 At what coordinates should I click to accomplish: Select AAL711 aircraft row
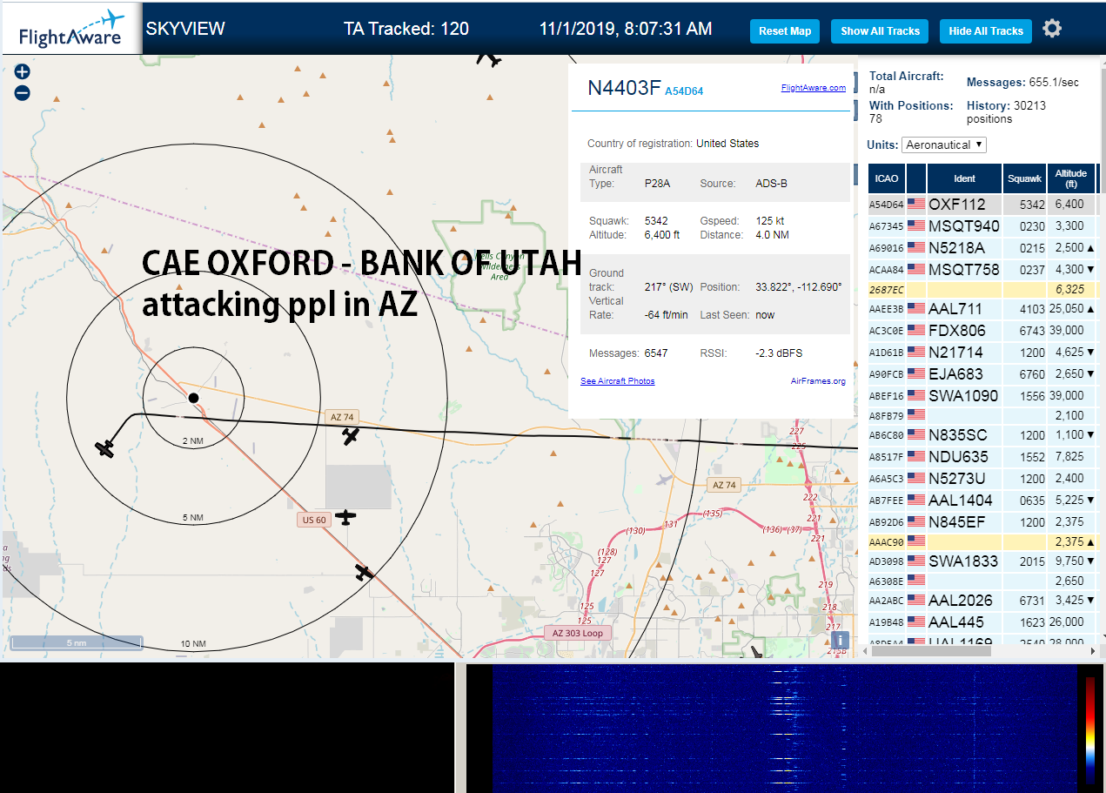(982, 309)
